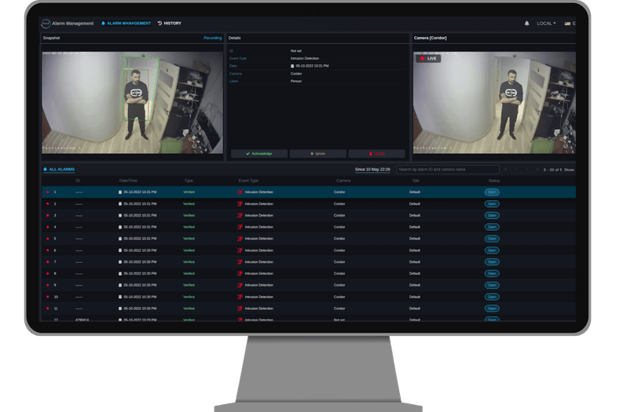Click the 05-10-2022 10:31 PM date in row 3
Screen dimensions: 638x412
click(140, 215)
